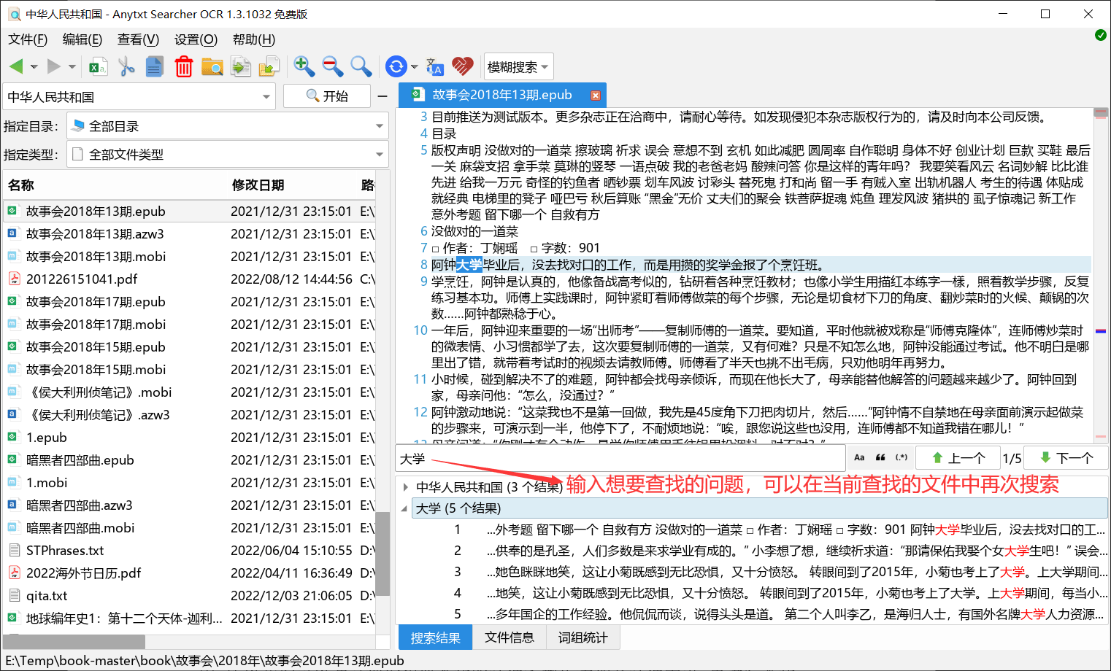Click the gray forward navigation arrow

pos(54,66)
